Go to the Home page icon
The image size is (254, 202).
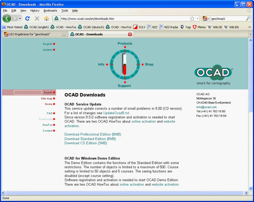[x=47, y=19]
